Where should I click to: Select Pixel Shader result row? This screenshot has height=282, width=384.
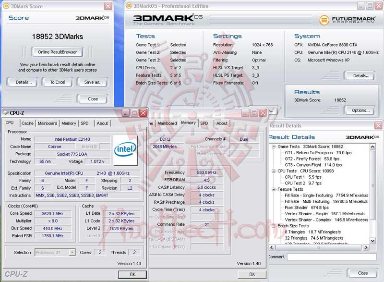(307, 208)
